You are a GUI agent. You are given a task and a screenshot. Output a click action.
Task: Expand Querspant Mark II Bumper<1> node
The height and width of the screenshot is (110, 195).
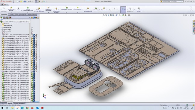tap(1, 38)
